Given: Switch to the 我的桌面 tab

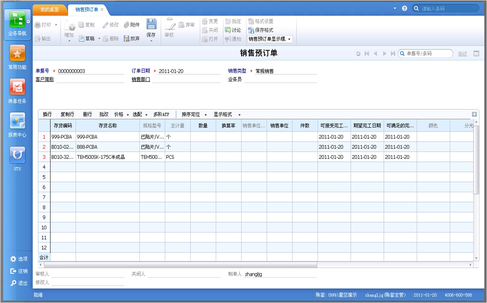Looking at the screenshot, I should [x=50, y=9].
